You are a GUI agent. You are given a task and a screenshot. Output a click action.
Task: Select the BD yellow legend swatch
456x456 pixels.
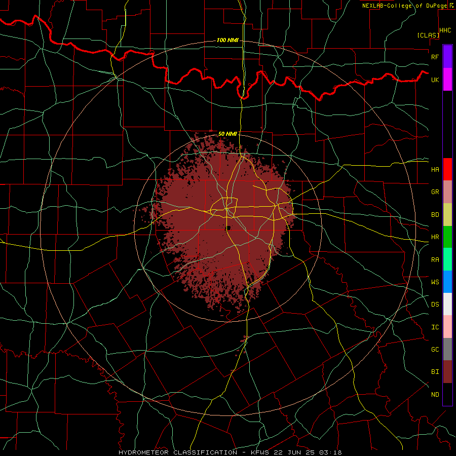[447, 215]
